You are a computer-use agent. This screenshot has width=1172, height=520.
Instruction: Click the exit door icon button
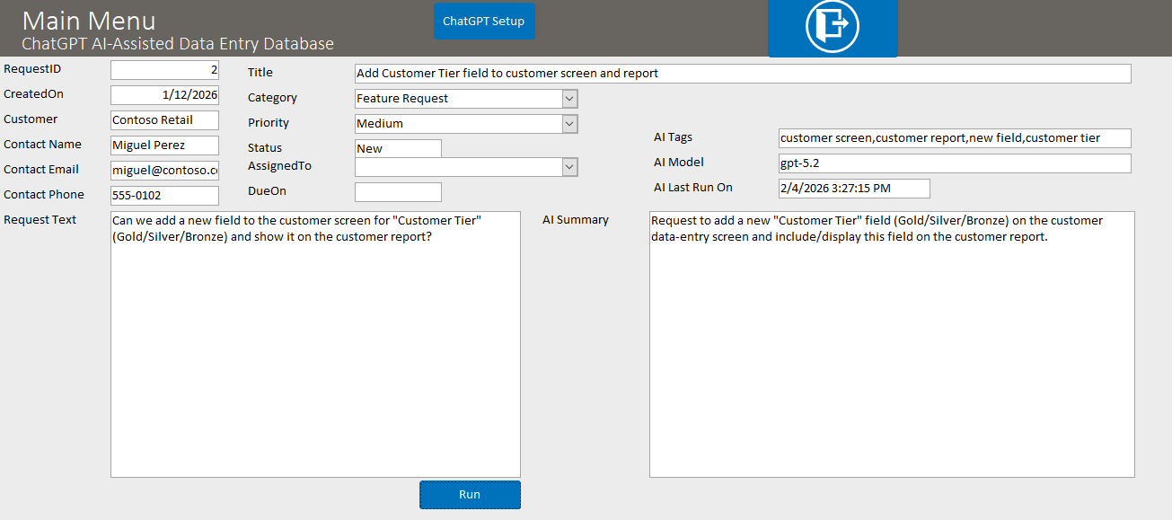832,27
